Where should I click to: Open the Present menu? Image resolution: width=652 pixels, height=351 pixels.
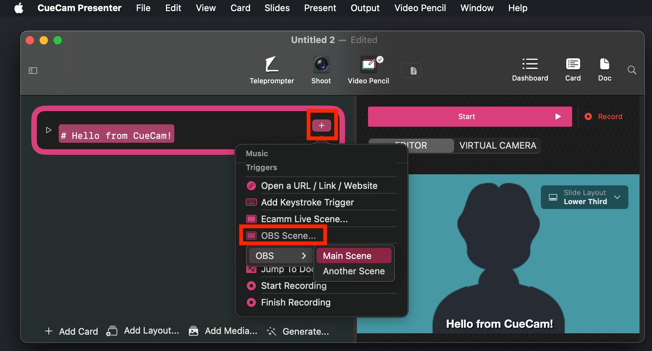(320, 8)
